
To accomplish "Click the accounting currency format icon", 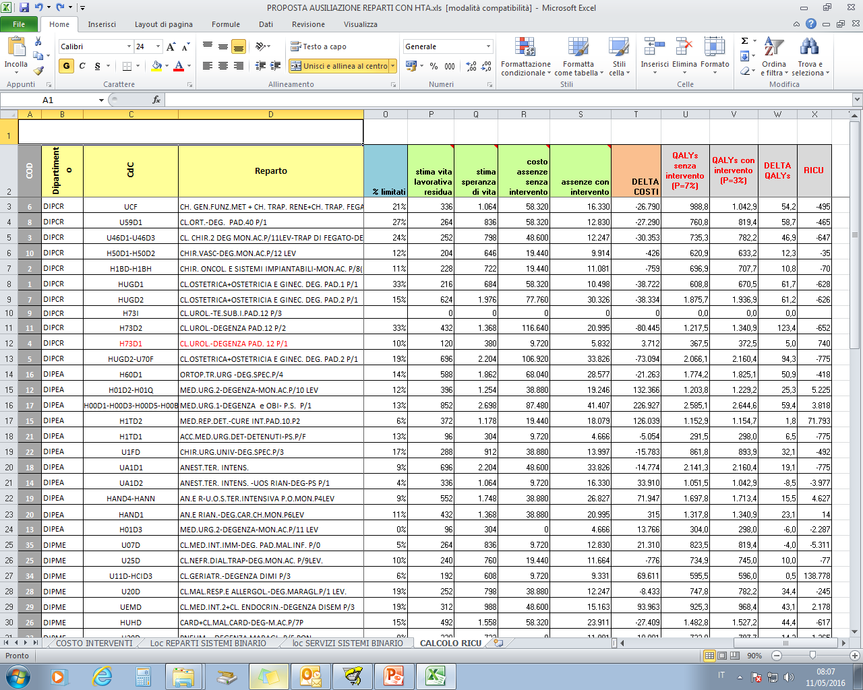I will [x=411, y=66].
